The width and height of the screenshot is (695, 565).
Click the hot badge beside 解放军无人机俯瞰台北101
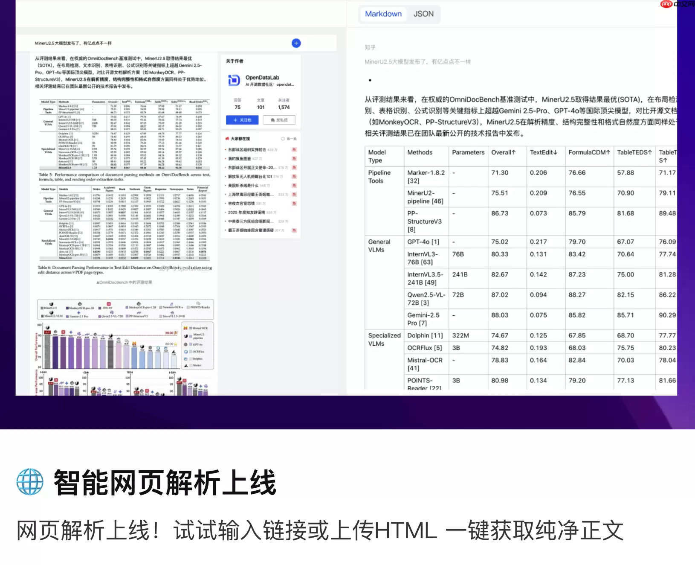(x=294, y=177)
